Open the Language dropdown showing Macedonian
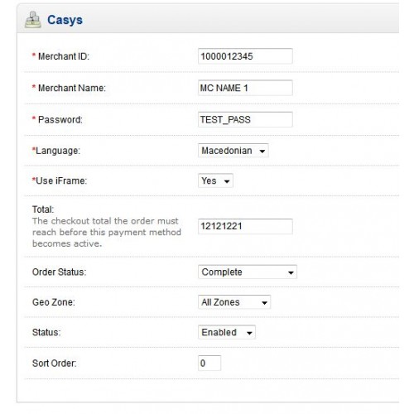This screenshot has height=414, width=414. click(x=233, y=151)
